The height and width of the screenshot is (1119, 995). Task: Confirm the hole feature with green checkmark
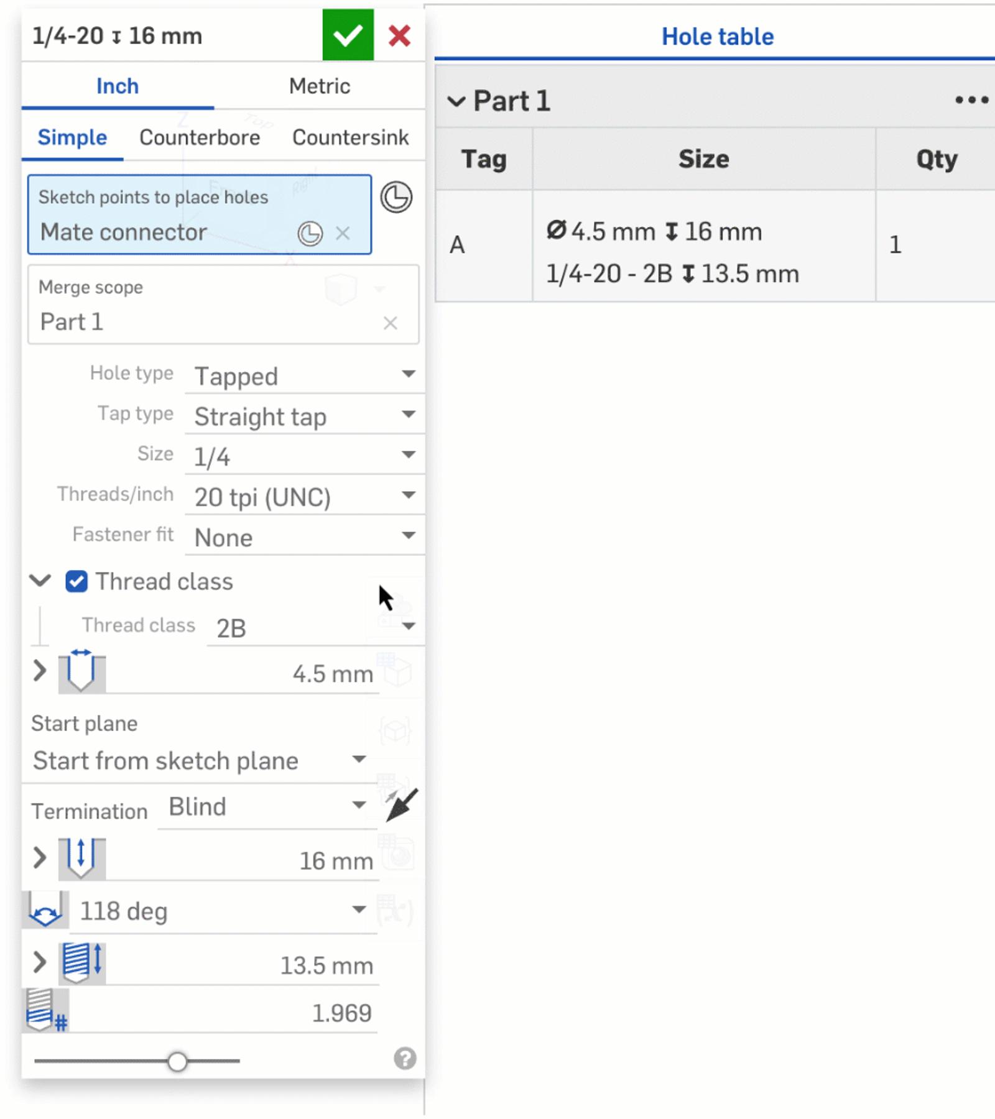[348, 35]
